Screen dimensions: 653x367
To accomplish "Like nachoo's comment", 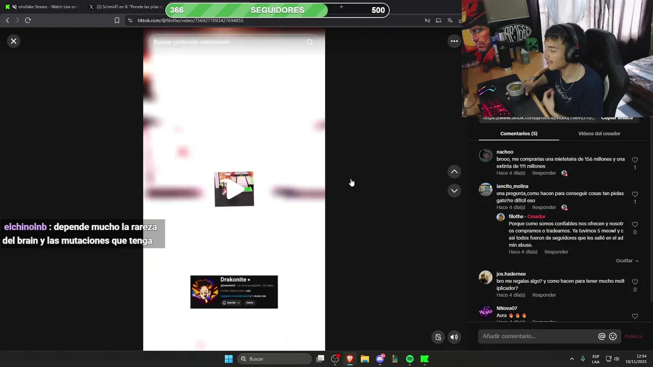I will point(635,160).
